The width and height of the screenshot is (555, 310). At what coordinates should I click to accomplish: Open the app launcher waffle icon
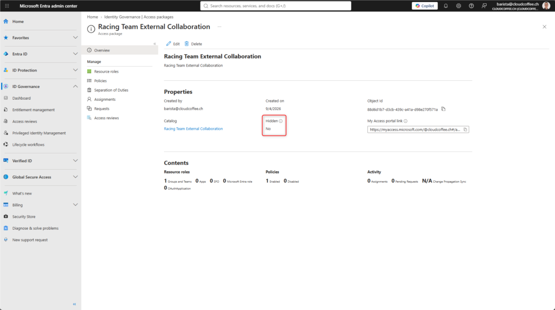(x=7, y=5)
